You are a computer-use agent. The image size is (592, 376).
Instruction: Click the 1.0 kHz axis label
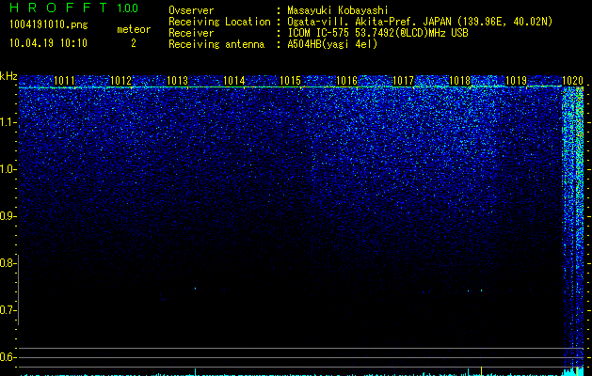click(x=8, y=169)
